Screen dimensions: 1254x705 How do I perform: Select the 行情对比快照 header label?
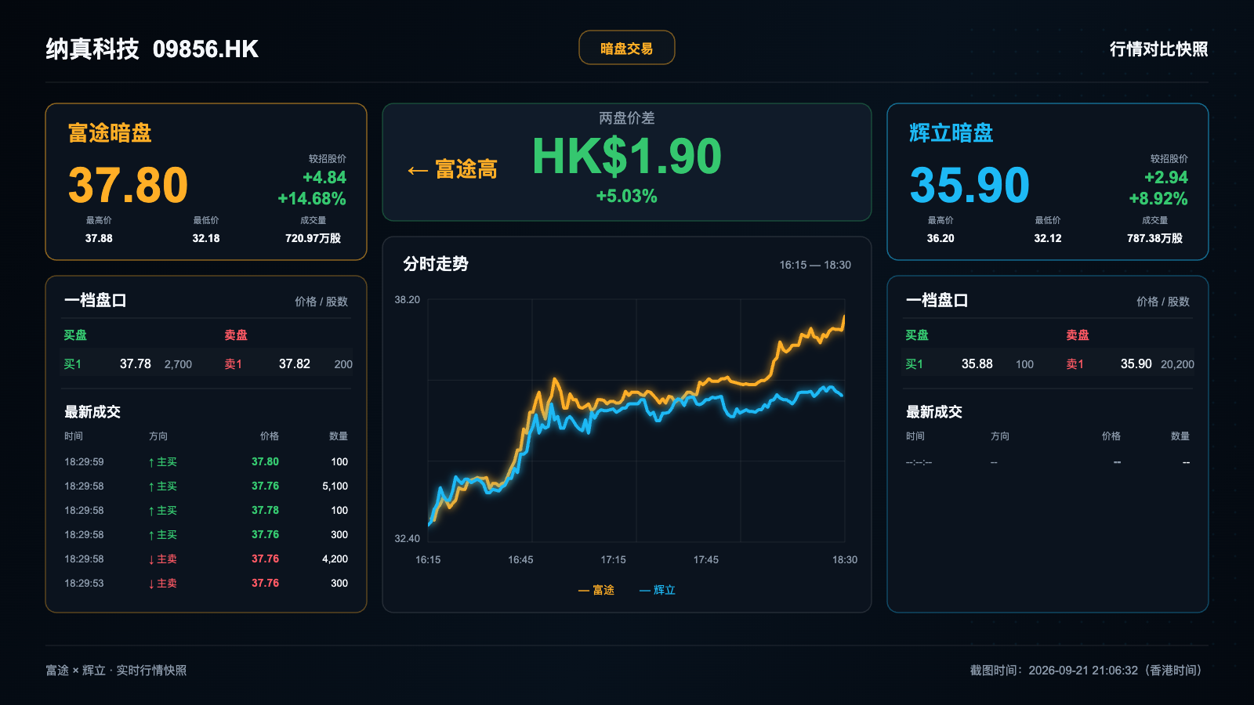(1158, 49)
